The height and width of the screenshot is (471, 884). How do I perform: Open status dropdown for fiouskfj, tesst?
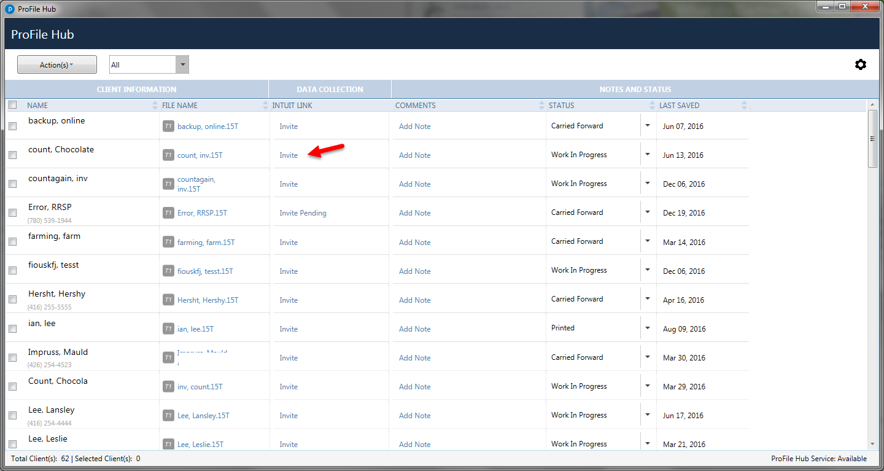click(648, 270)
